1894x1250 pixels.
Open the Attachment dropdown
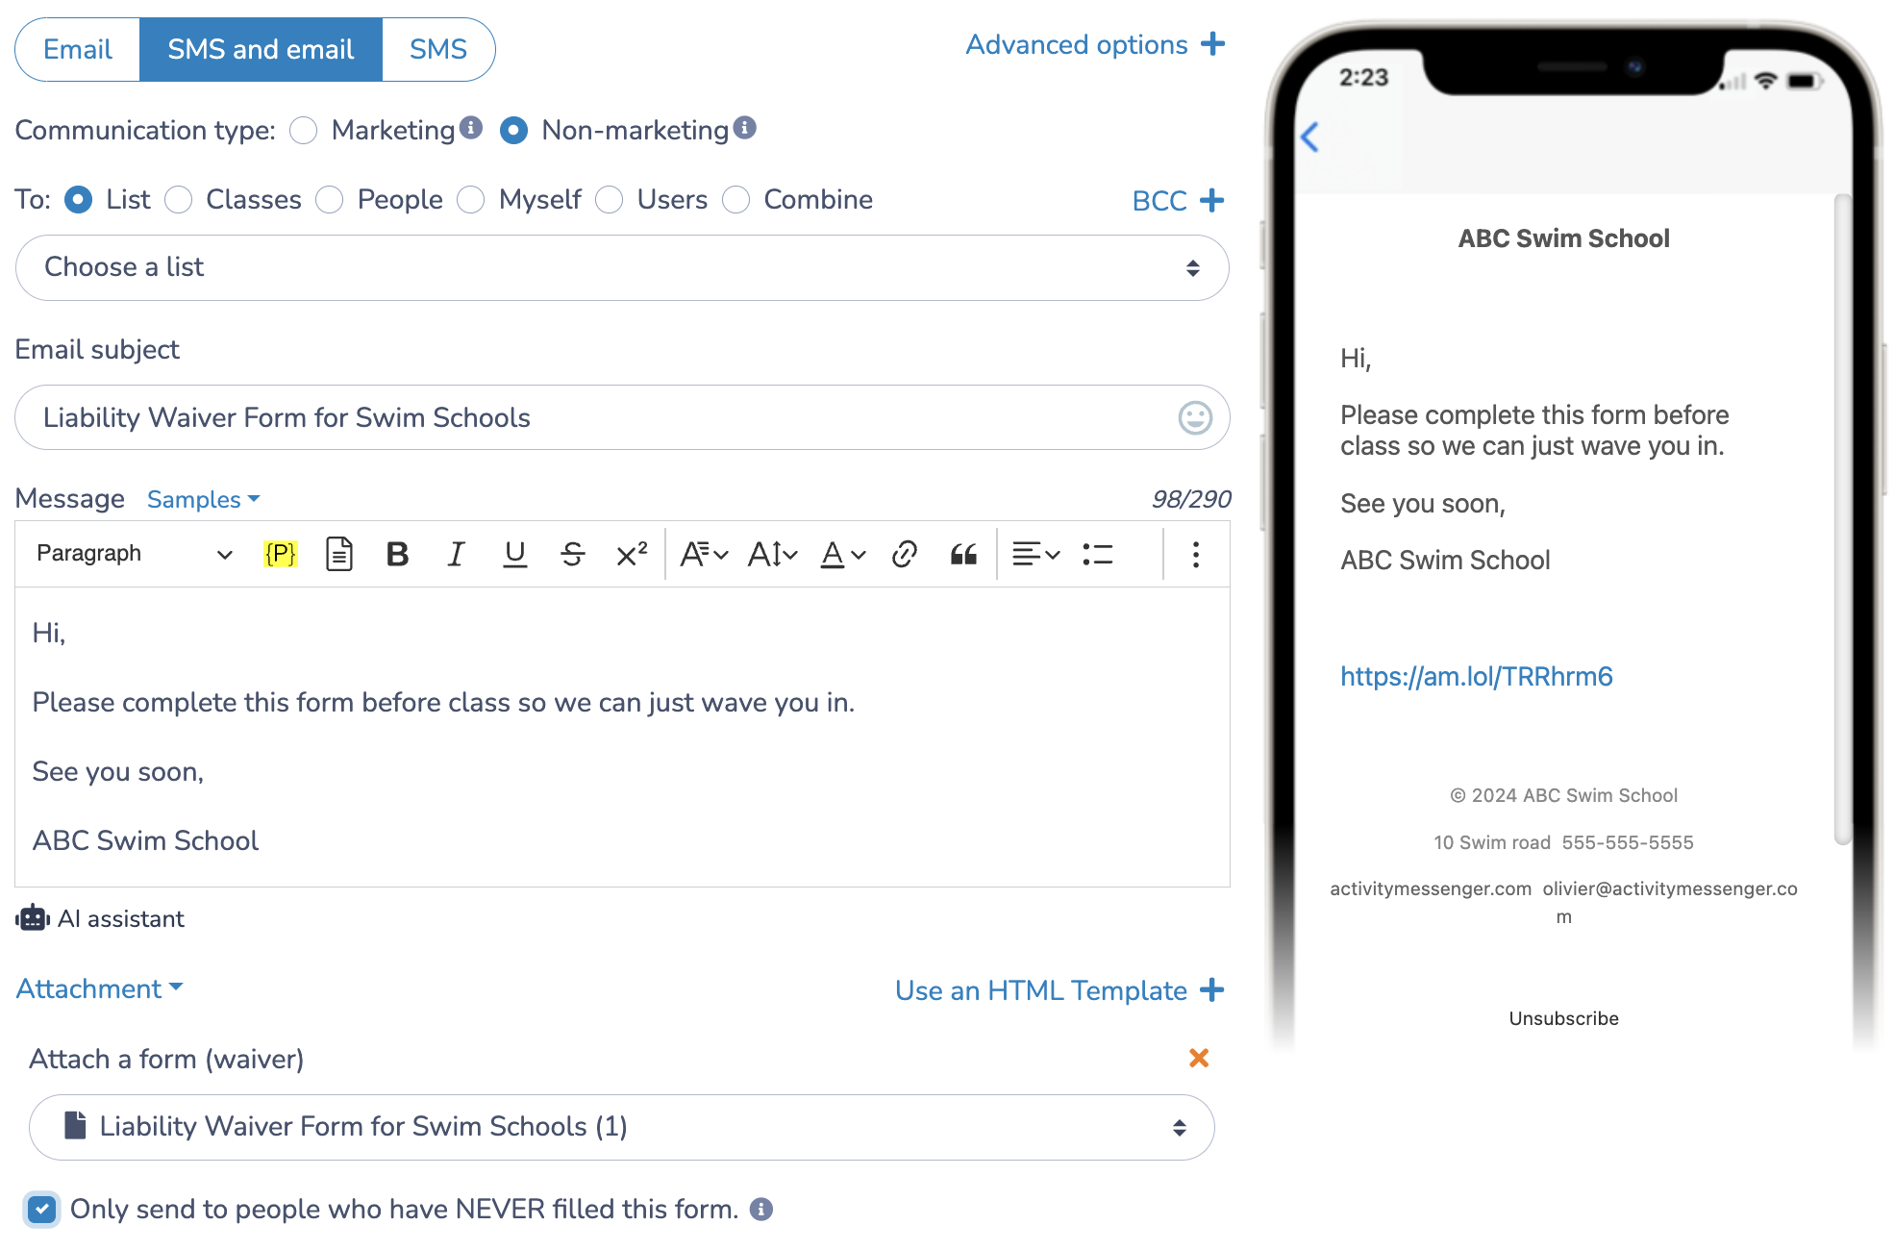[99, 988]
